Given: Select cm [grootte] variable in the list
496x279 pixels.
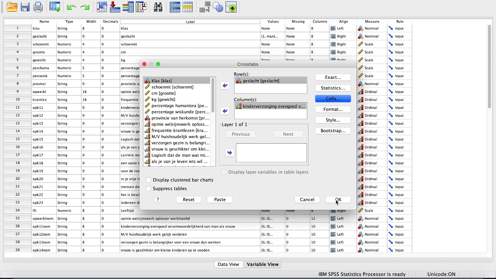Looking at the screenshot, I should click(177, 93).
